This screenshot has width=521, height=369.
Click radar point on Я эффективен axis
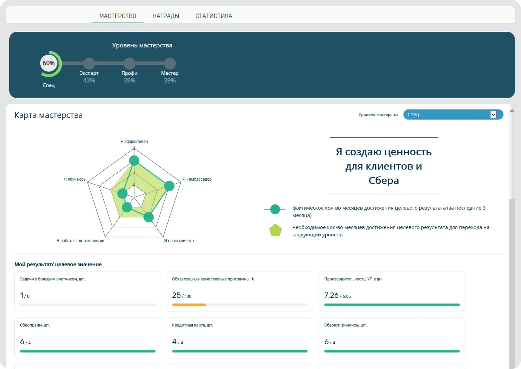[134, 161]
